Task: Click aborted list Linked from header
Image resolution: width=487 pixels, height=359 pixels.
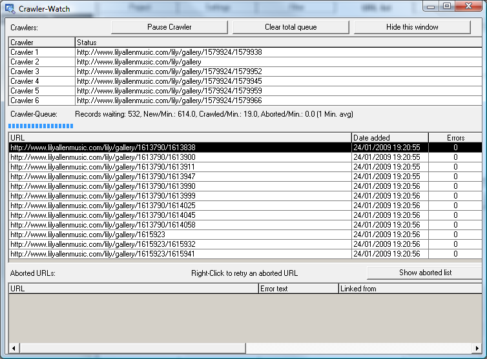Action: (x=410, y=289)
